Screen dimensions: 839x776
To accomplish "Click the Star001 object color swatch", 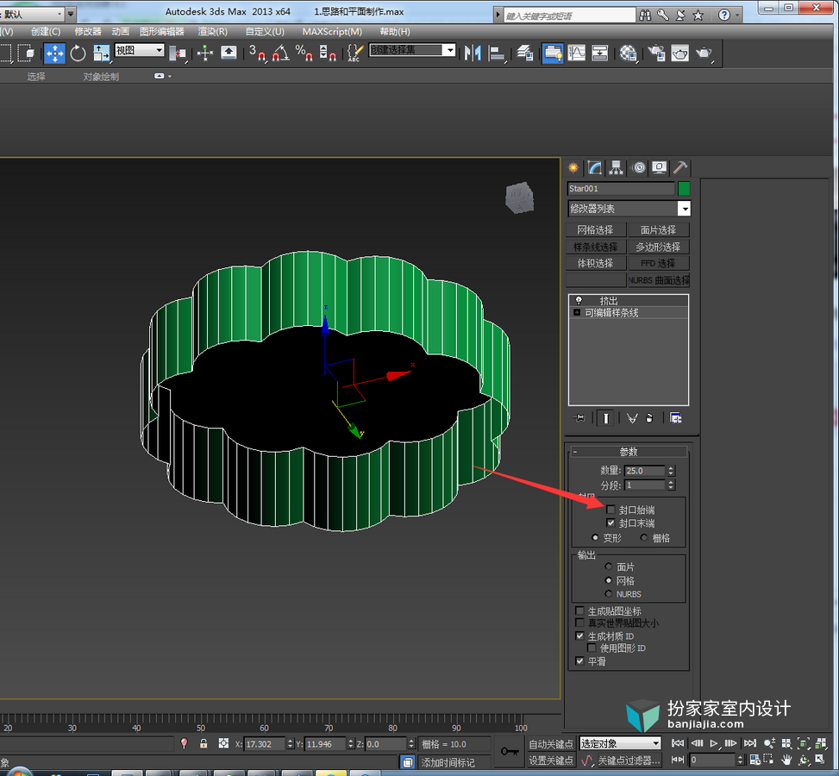I will tap(684, 188).
